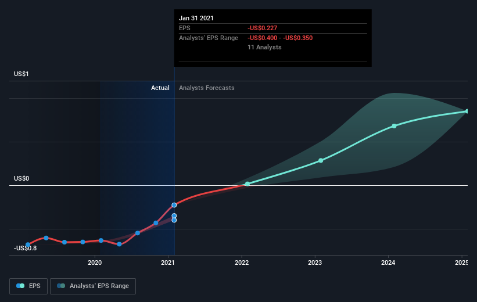Click the EPS dip data point in mid-2020
This screenshot has width=477, height=302.
click(x=119, y=244)
